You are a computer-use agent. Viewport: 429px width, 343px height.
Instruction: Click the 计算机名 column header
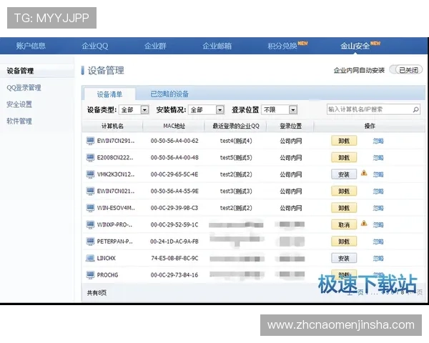coord(112,126)
